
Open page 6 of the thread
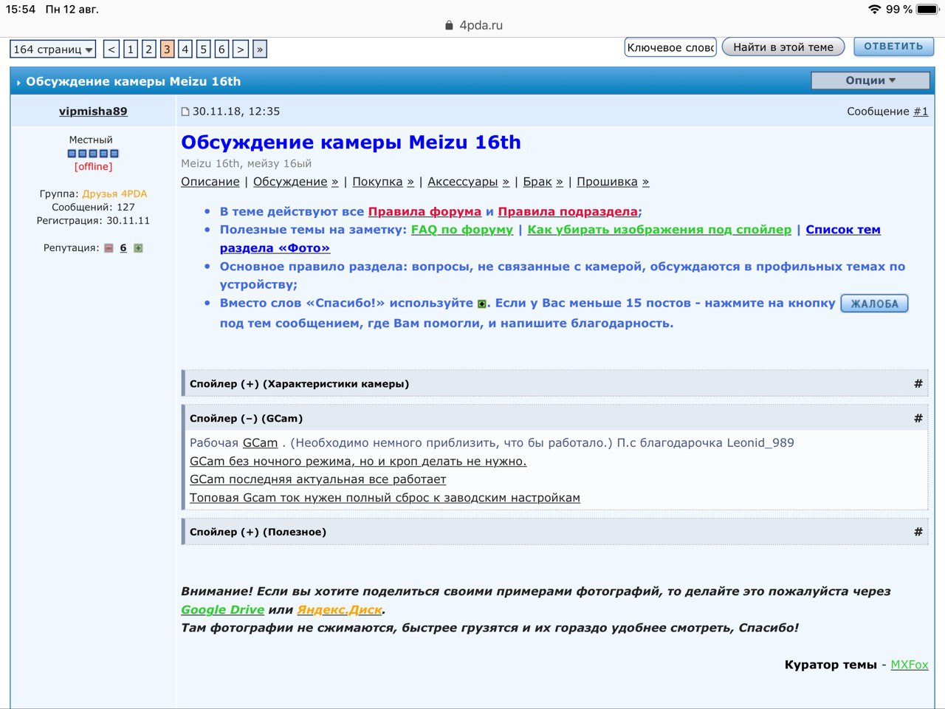pos(221,49)
